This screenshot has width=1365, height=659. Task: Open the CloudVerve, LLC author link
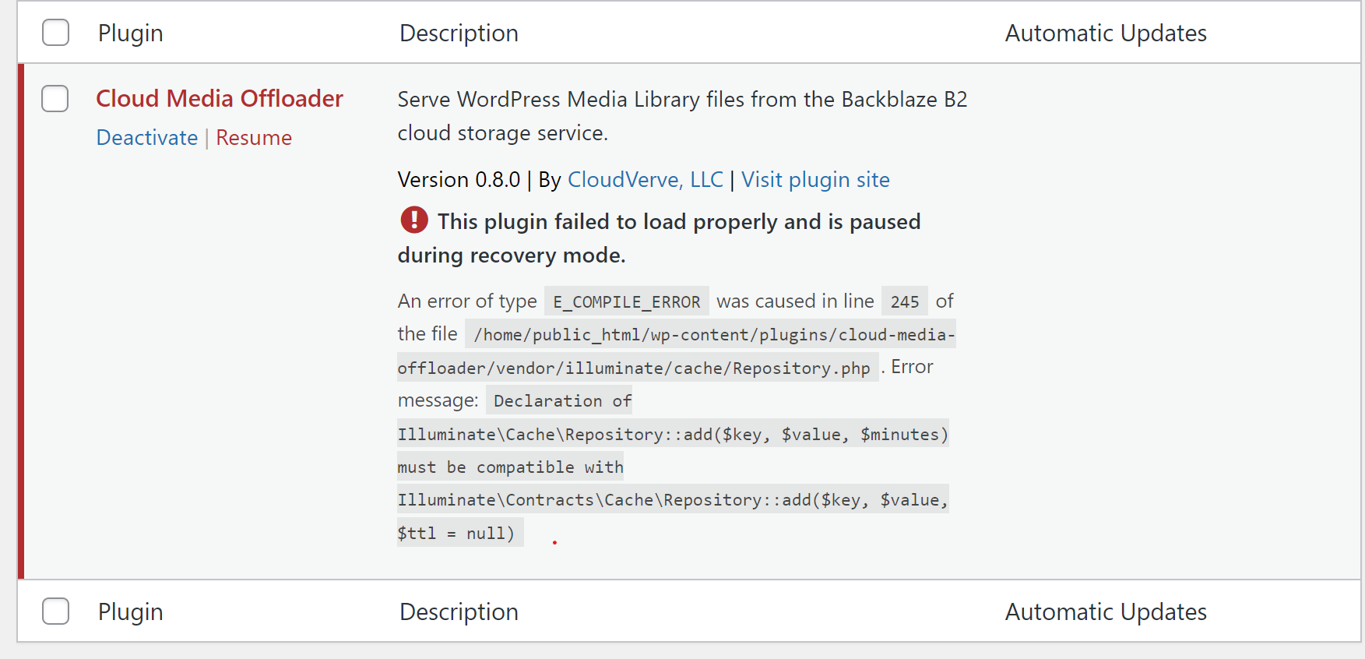point(646,180)
